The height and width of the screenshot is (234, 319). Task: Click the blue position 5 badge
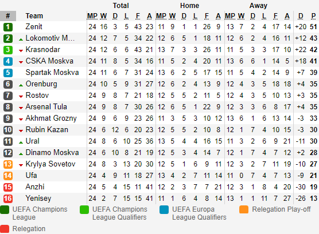tap(8, 73)
